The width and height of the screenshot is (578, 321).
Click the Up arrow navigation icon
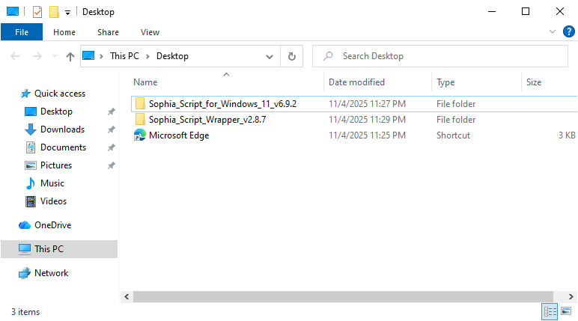(70, 56)
